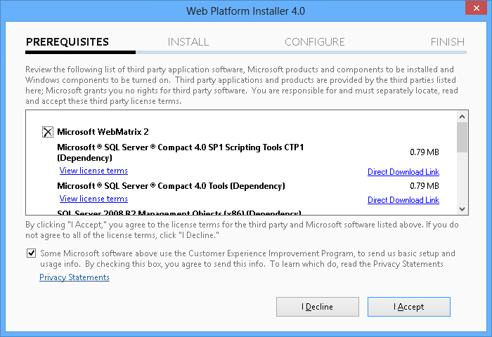
Task: View license terms for SP1 Scripting Tools CTP1
Action: tap(93, 171)
